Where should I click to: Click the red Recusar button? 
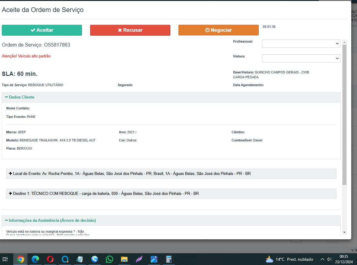point(130,30)
